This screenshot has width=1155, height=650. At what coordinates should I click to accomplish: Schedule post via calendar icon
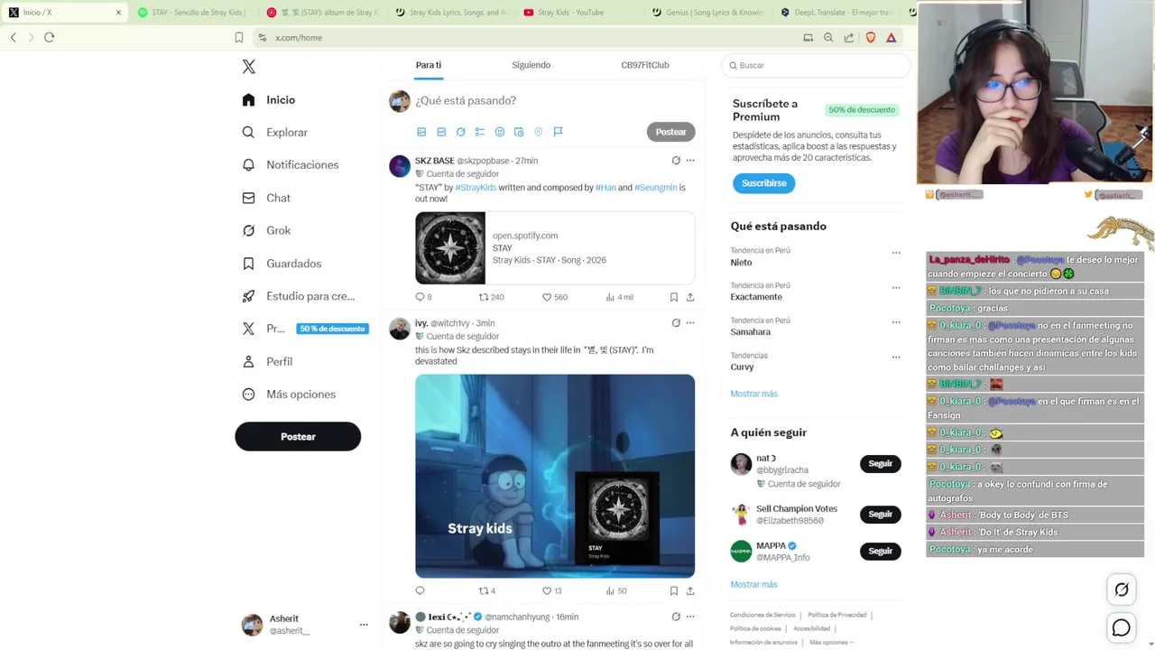click(519, 132)
